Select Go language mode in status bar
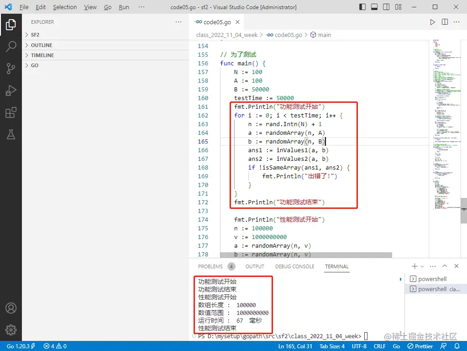Viewport: 467px width, 351px height. [x=396, y=346]
